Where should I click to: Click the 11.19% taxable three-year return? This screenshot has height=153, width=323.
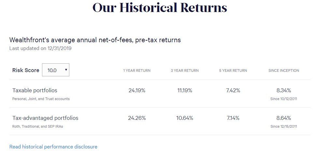click(185, 91)
